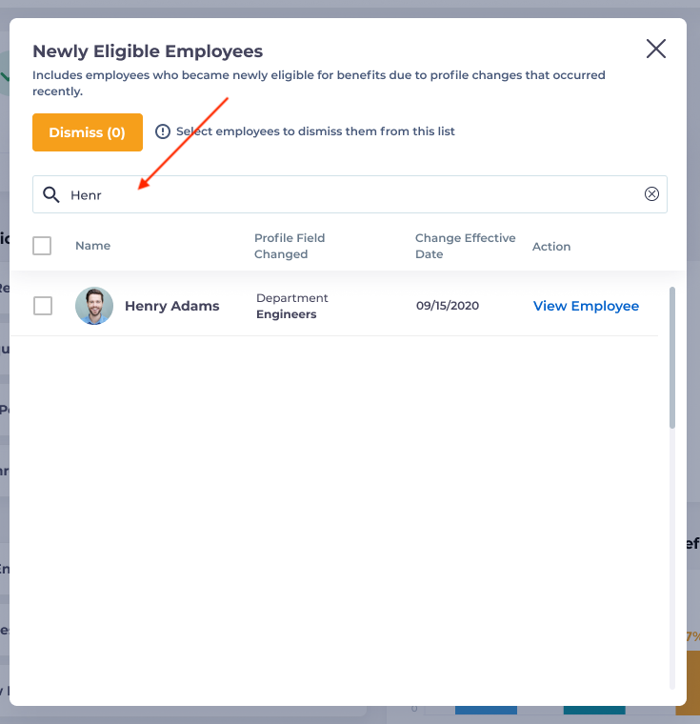Check the box next to Henry Adams

click(x=42, y=306)
